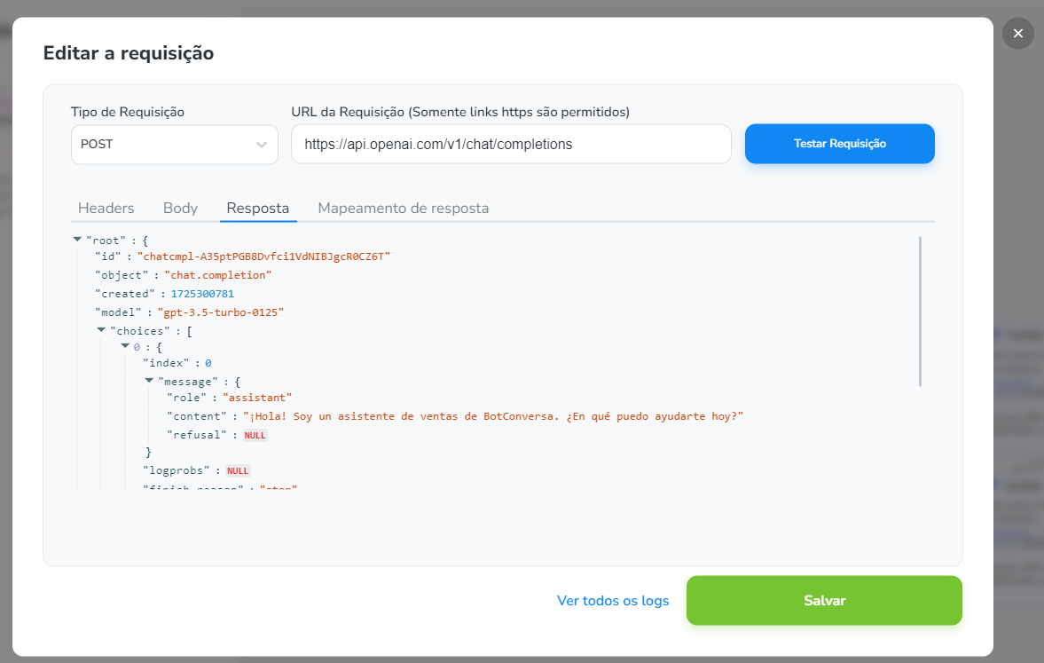This screenshot has width=1044, height=663.
Task: Go to the Mapeamento de resposta tab
Action: coord(403,208)
